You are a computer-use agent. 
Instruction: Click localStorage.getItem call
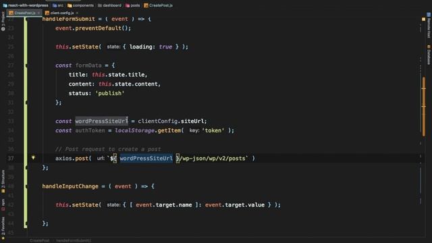(x=148, y=130)
